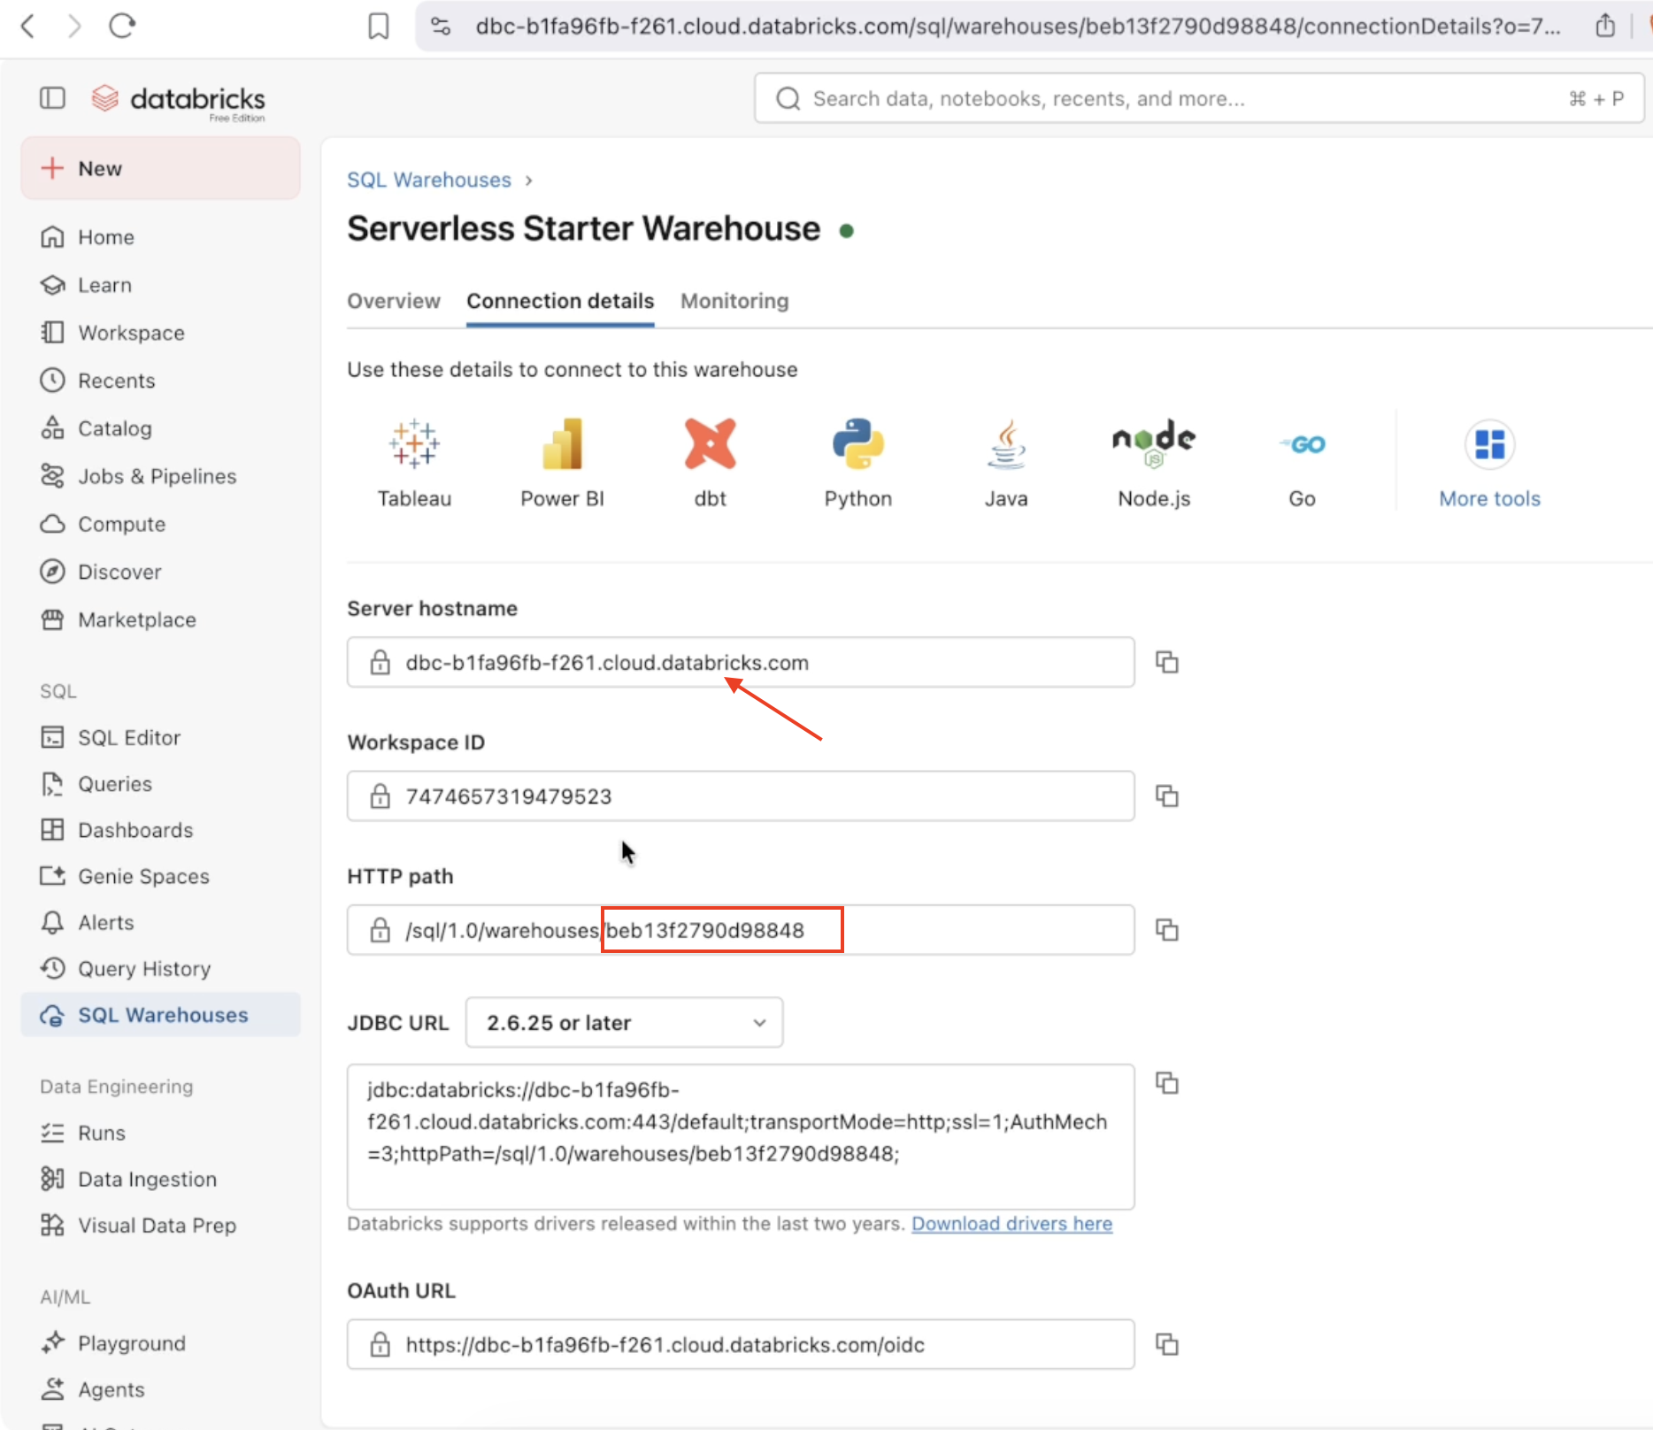Collapse the sidebar with the panel icon

[x=52, y=98]
